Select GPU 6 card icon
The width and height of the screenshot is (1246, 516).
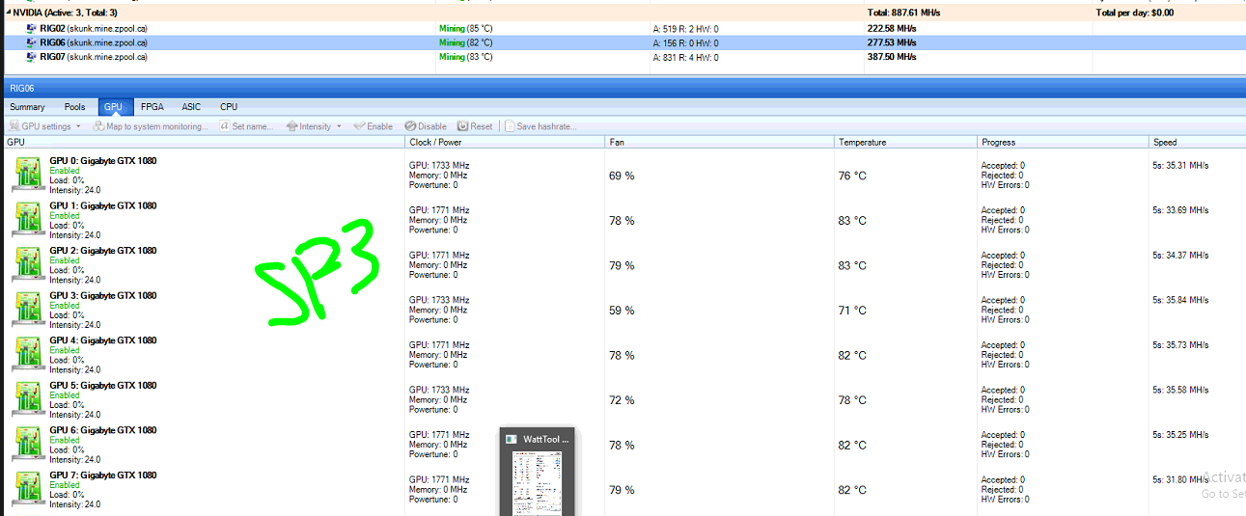point(28,445)
